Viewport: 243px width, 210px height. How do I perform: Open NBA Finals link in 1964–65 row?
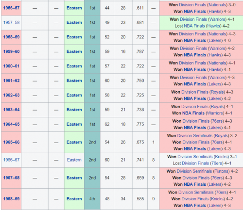(x=195, y=128)
